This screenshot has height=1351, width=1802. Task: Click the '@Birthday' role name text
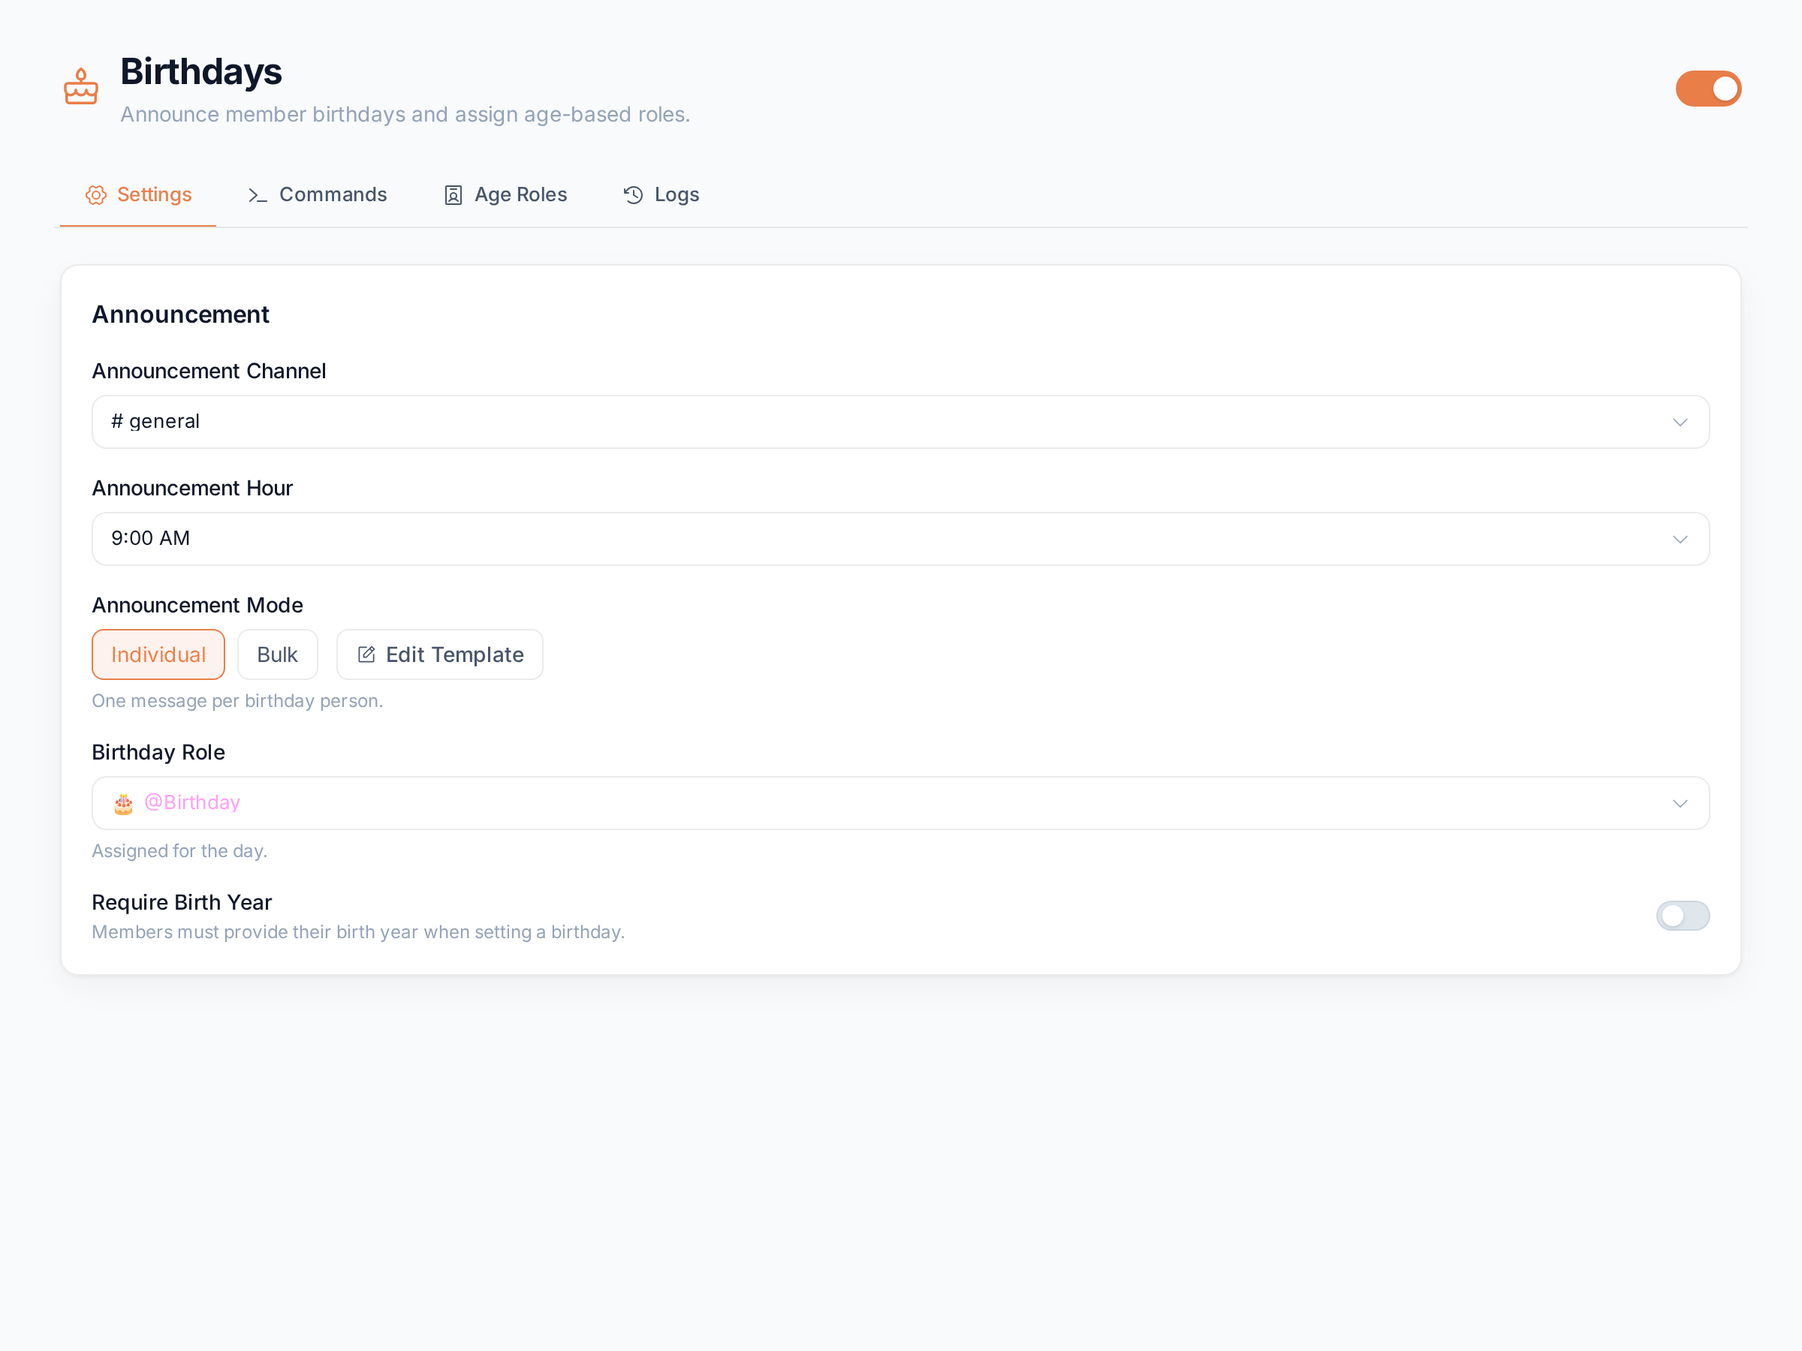click(x=192, y=803)
